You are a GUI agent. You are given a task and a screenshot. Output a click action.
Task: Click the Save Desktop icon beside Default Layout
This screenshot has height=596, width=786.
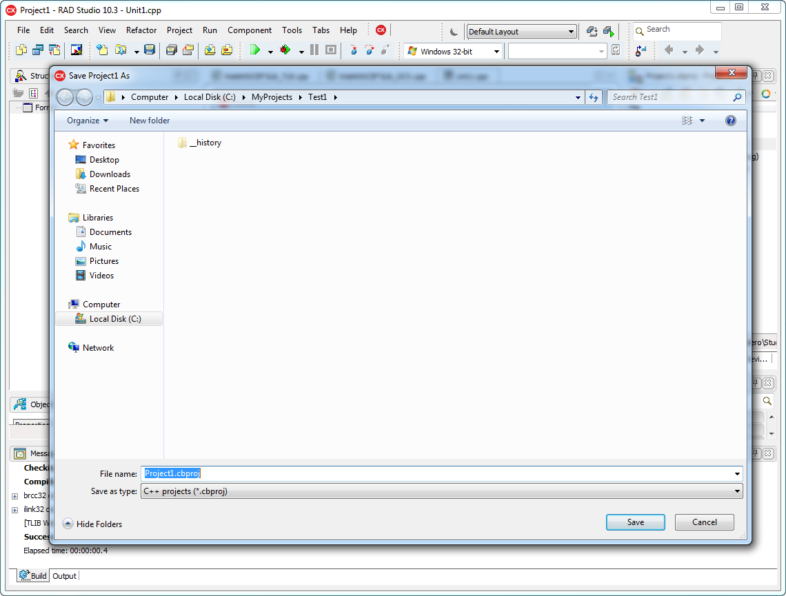(x=592, y=32)
